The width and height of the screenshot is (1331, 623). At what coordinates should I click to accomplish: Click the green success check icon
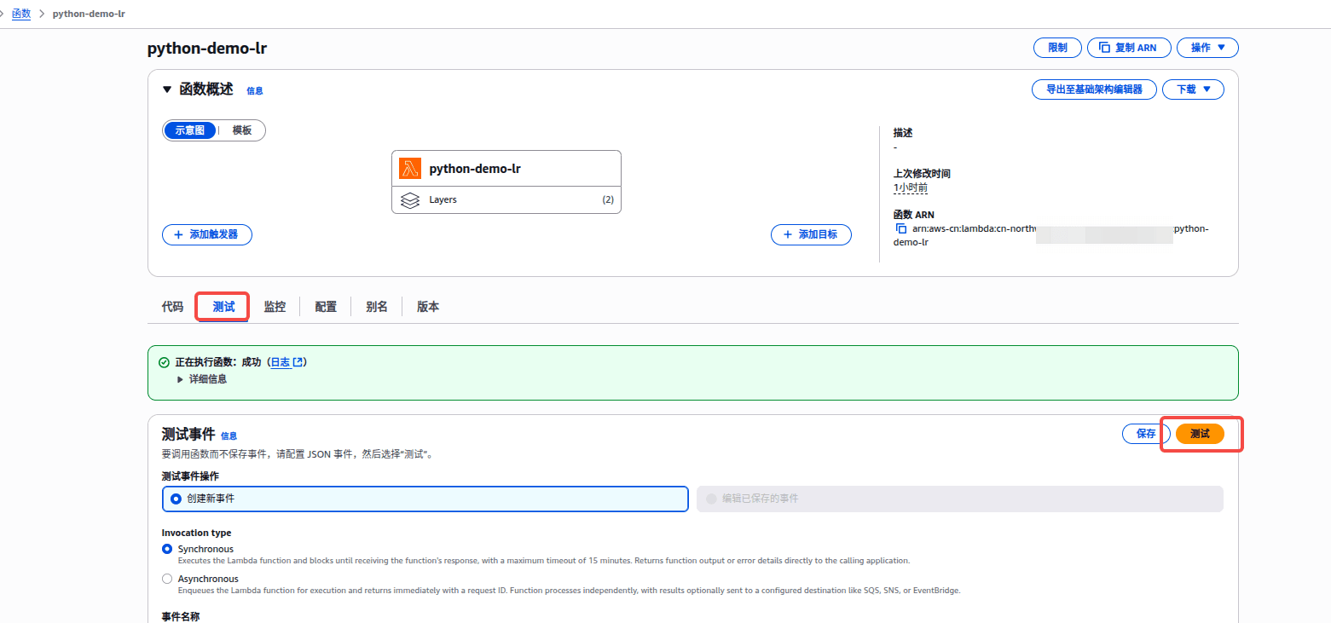[x=164, y=362]
